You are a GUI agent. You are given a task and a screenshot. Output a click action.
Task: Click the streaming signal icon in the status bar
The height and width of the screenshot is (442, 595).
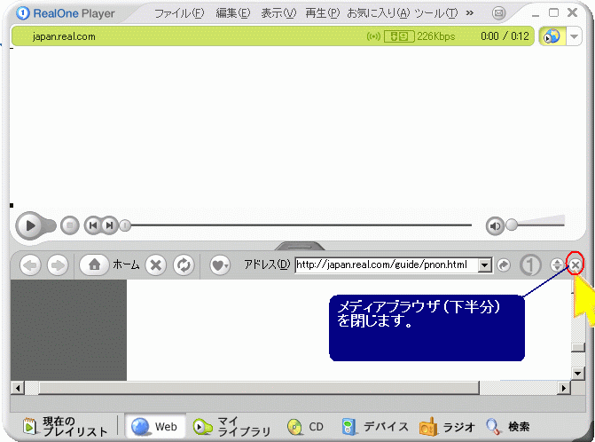(373, 36)
